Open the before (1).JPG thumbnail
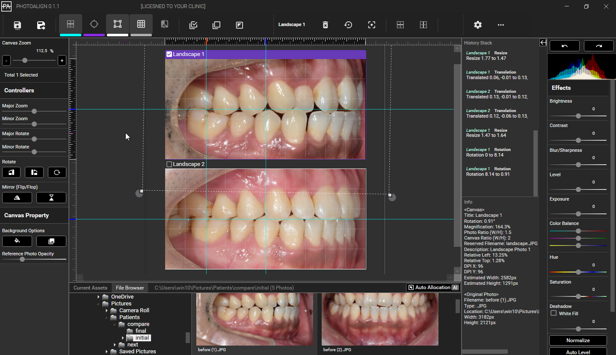The height and width of the screenshot is (355, 616). click(x=255, y=319)
